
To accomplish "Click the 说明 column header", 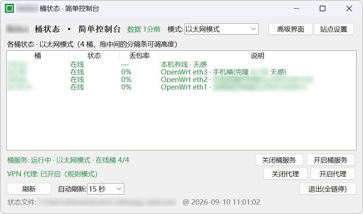I will tap(258, 55).
